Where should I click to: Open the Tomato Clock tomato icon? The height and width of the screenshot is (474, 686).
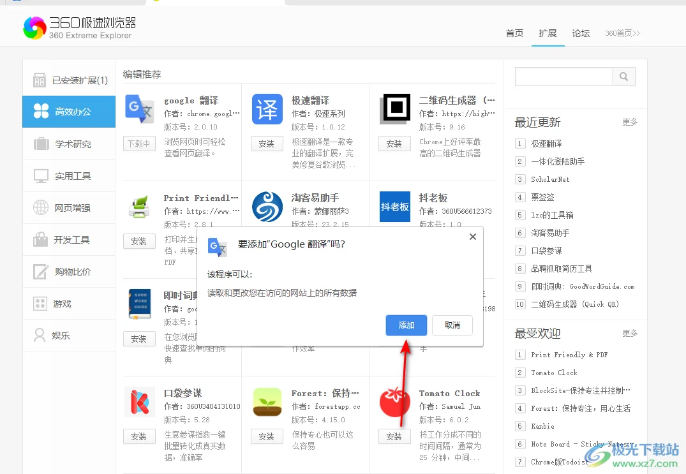(395, 401)
